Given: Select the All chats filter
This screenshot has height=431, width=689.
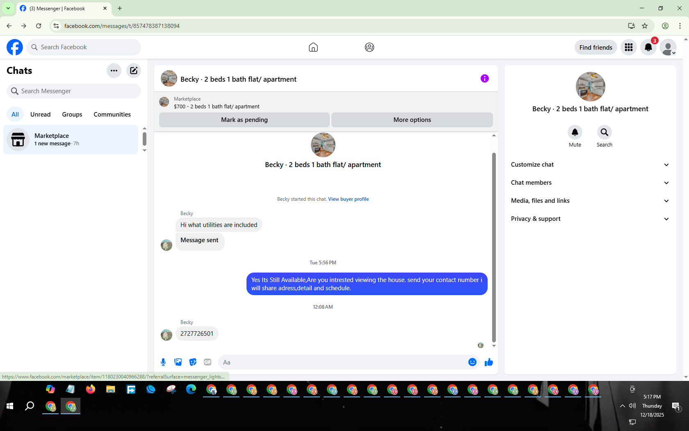Looking at the screenshot, I should pos(15,115).
